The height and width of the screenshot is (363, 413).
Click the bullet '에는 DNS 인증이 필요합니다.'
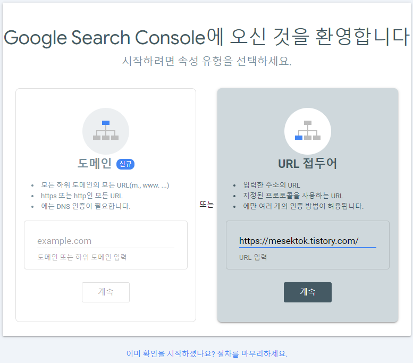(x=86, y=206)
